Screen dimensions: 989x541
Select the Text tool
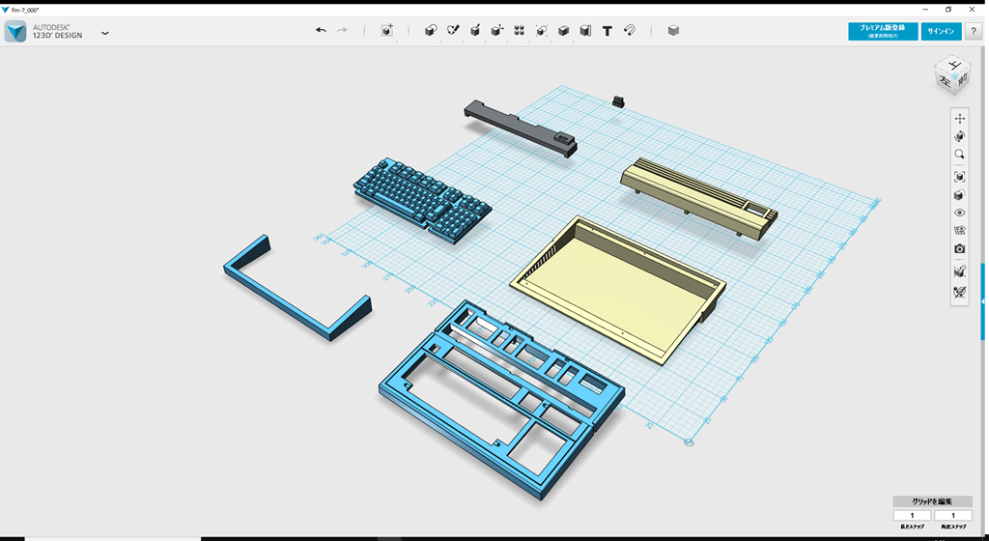click(607, 31)
